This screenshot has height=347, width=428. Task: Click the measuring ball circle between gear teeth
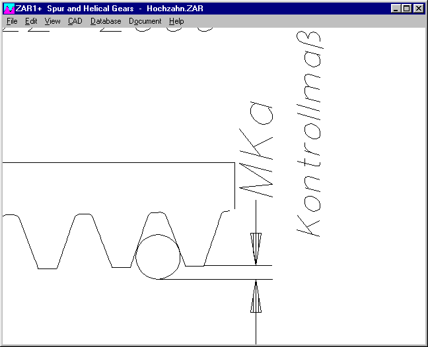click(158, 257)
